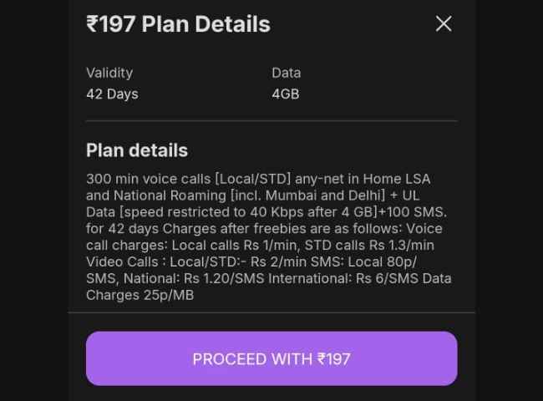
Task: Click the Validity label
Action: point(109,73)
